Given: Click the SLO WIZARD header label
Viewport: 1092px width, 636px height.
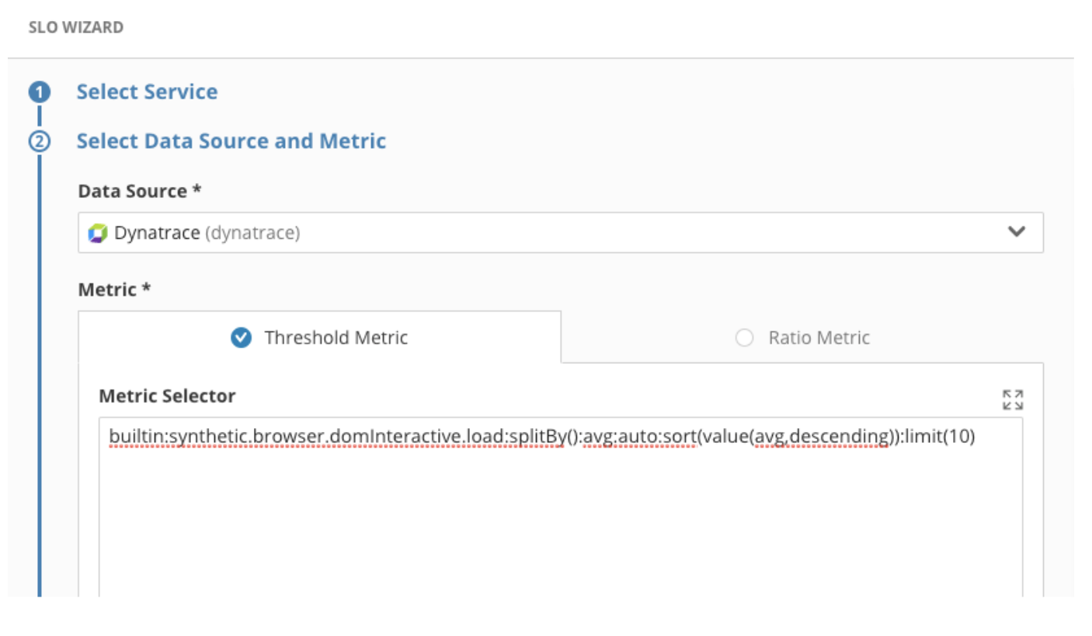Looking at the screenshot, I should pos(76,27).
